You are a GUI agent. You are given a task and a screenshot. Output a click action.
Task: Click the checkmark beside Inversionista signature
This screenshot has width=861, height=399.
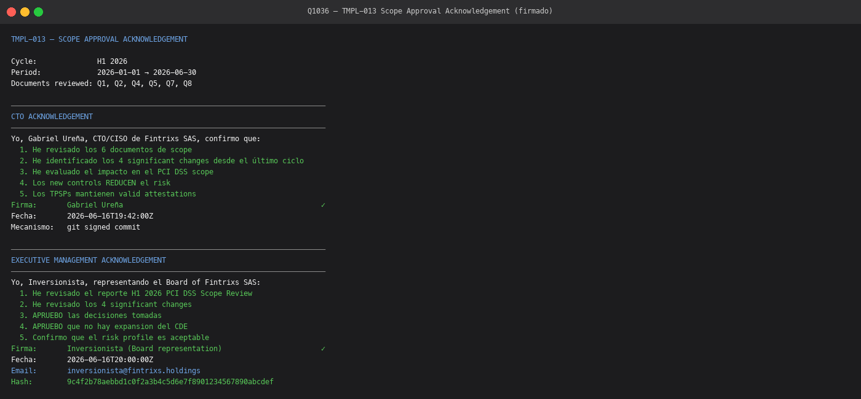323,349
